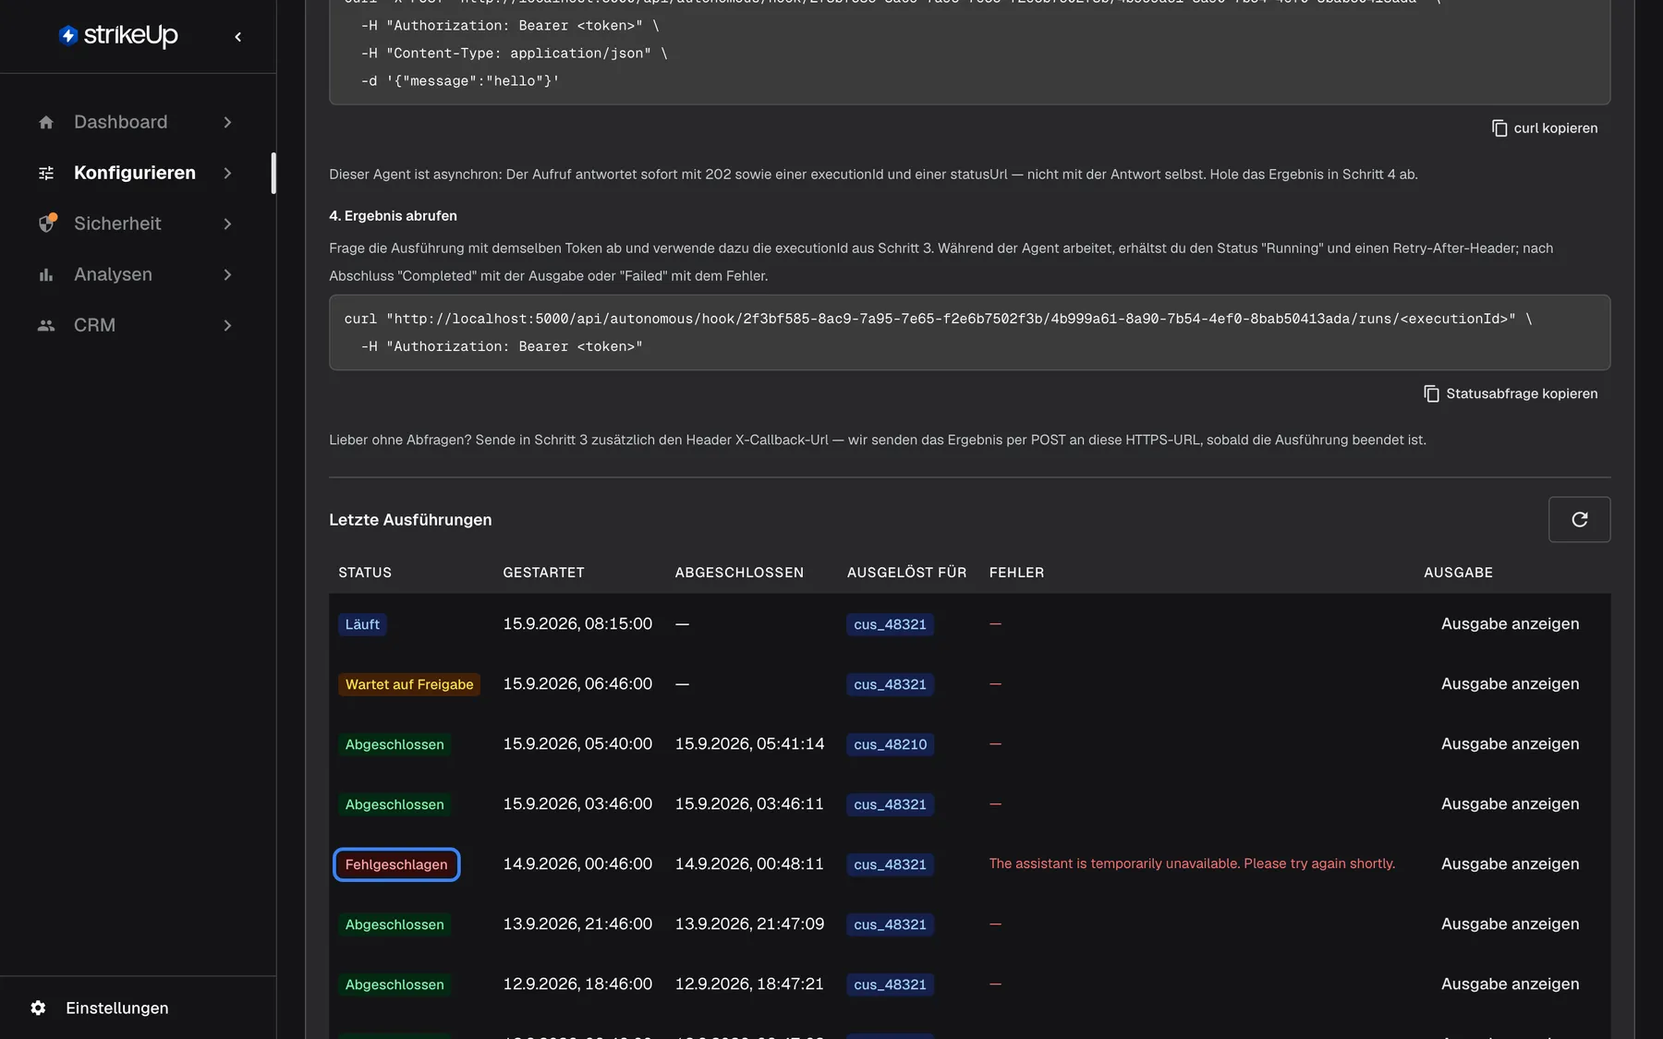This screenshot has width=1663, height=1039.
Task: Show output of the Läuft run
Action: coord(1510,623)
